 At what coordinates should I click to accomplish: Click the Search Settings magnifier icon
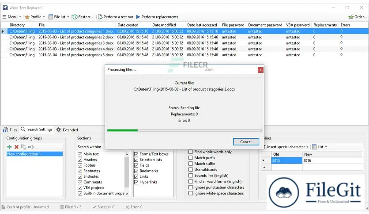(x=23, y=129)
